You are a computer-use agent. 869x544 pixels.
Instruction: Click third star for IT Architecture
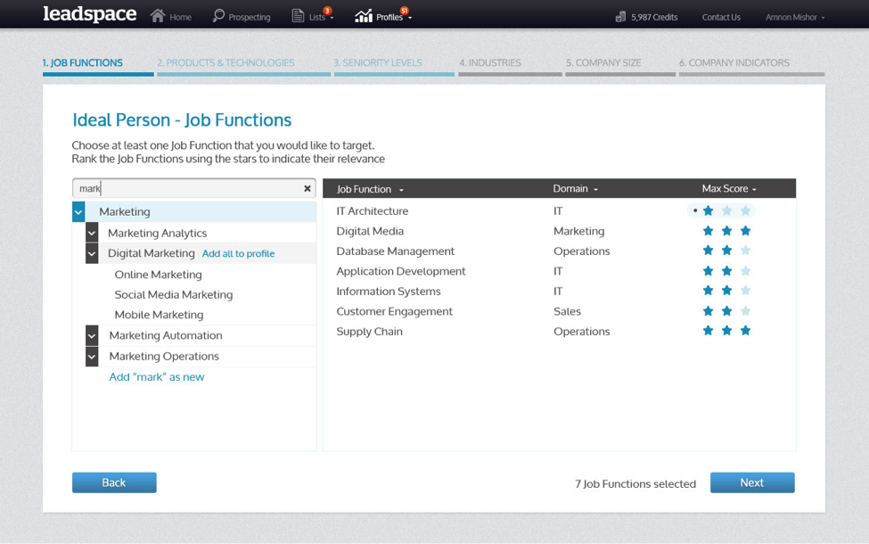[746, 211]
